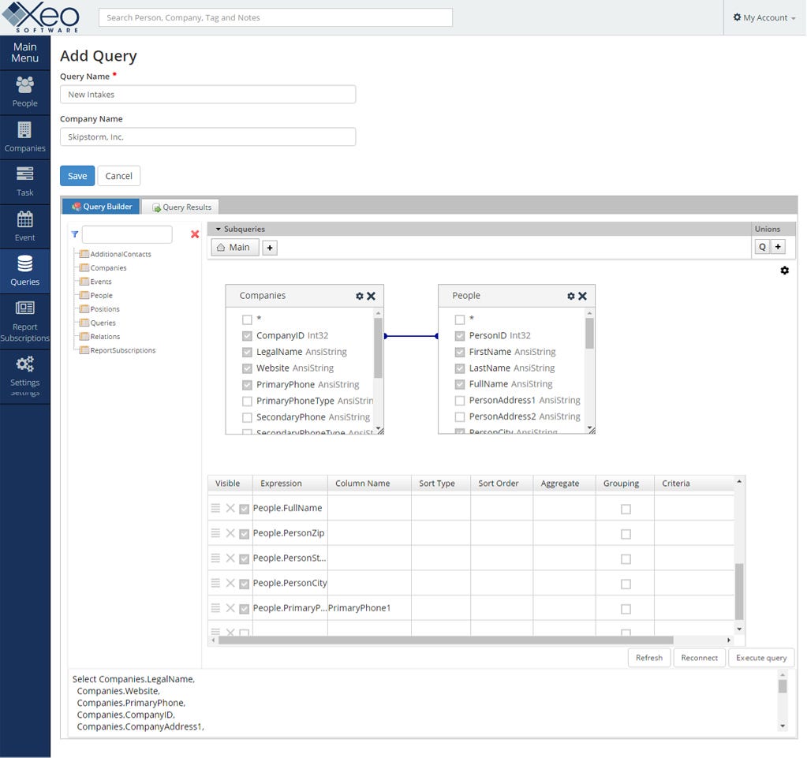Execute the query
Viewport: 807px width, 758px height.
760,657
